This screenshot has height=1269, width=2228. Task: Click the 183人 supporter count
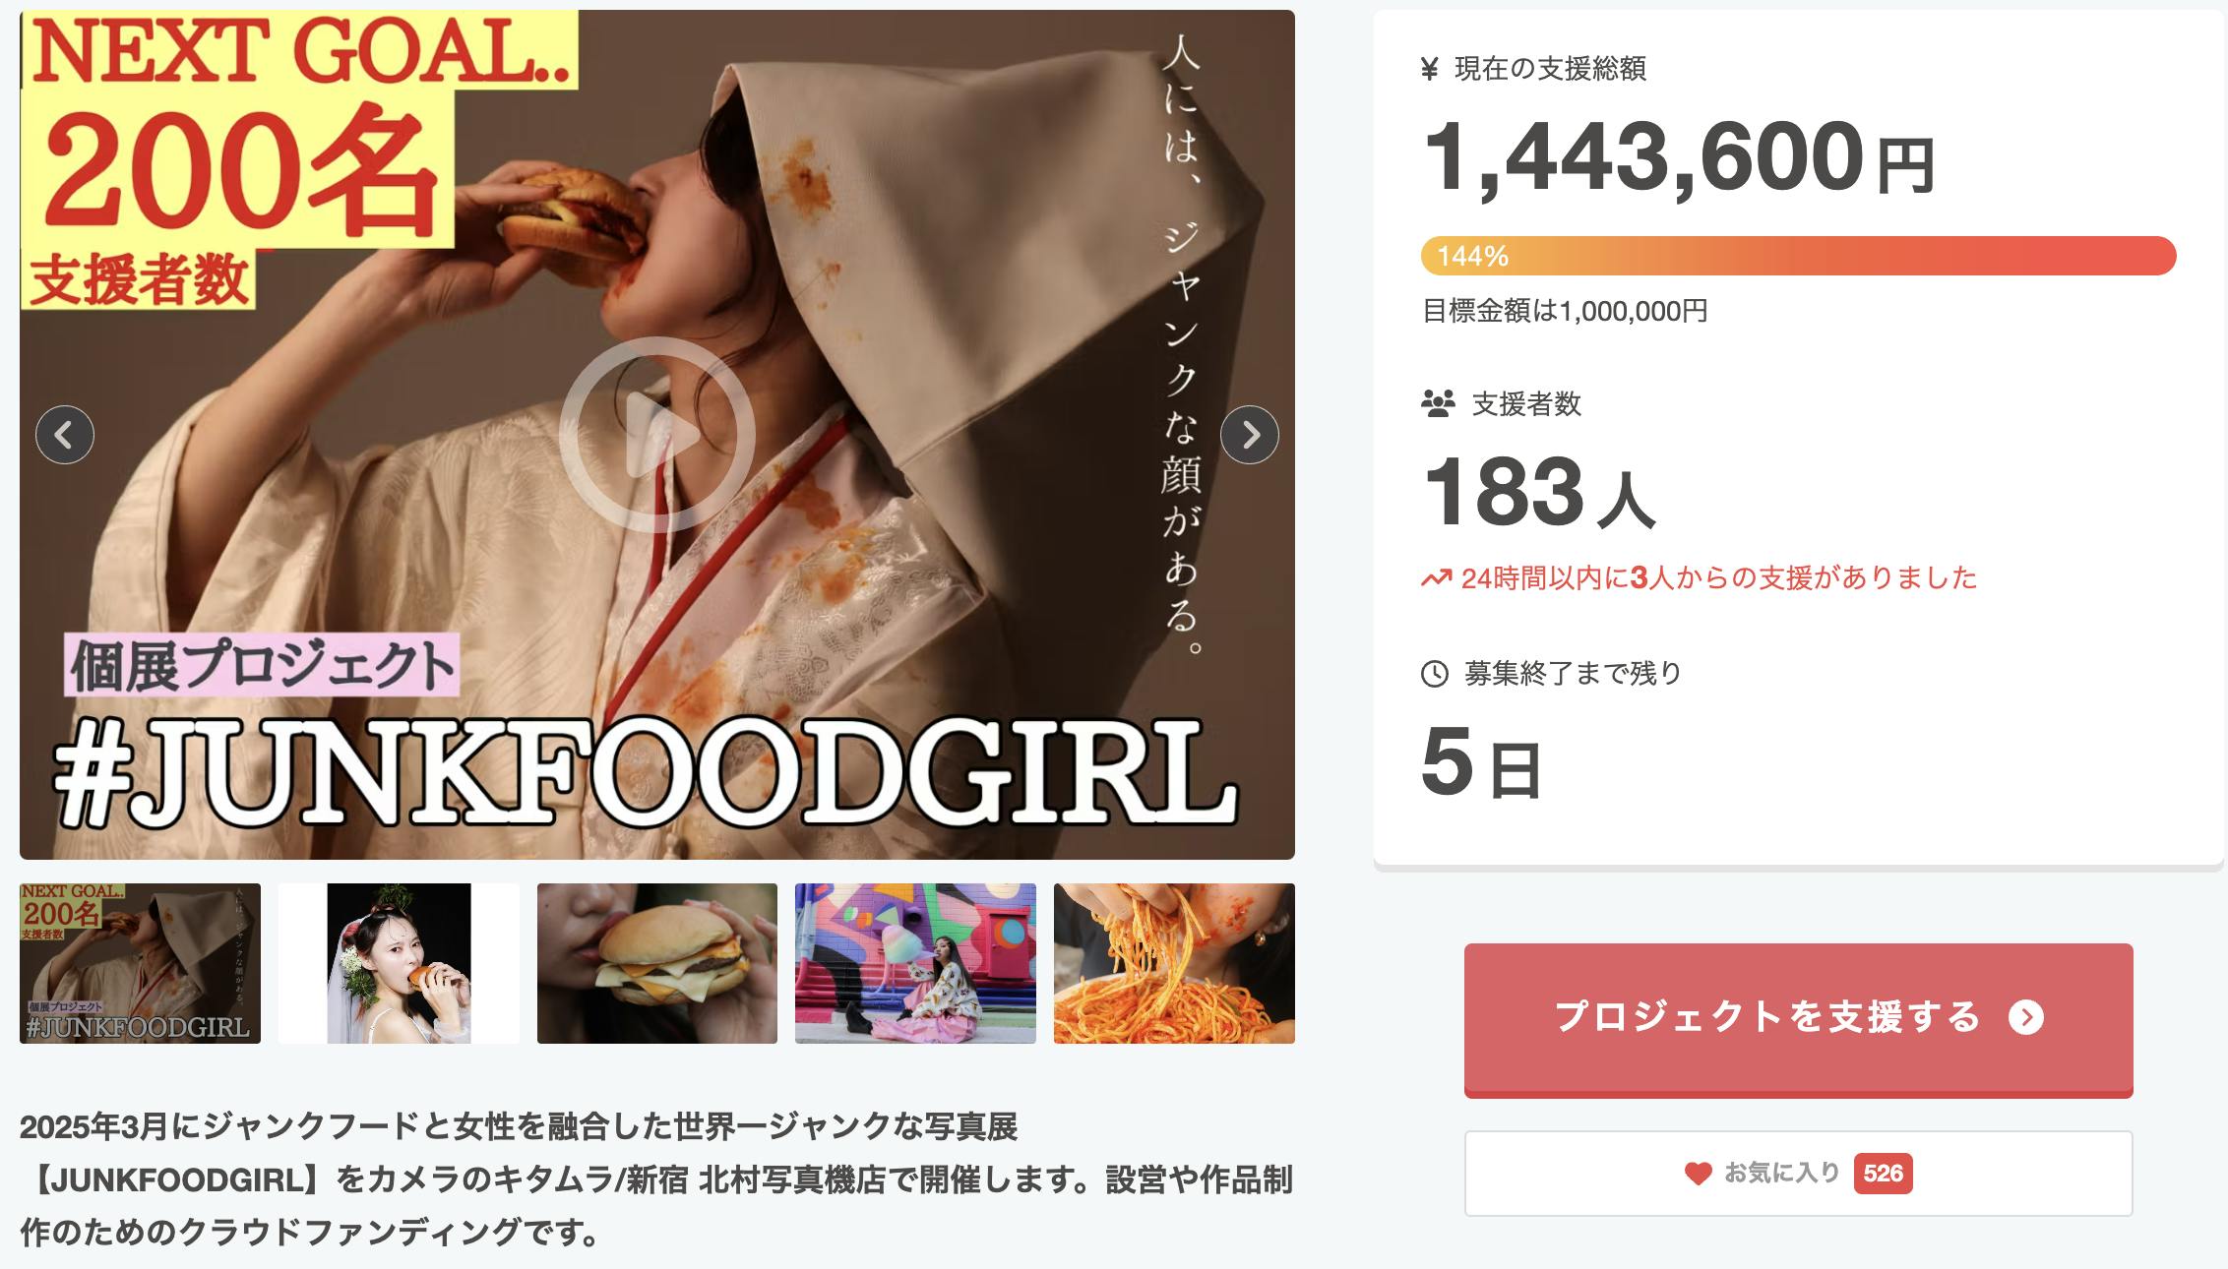pyautogui.click(x=1539, y=492)
